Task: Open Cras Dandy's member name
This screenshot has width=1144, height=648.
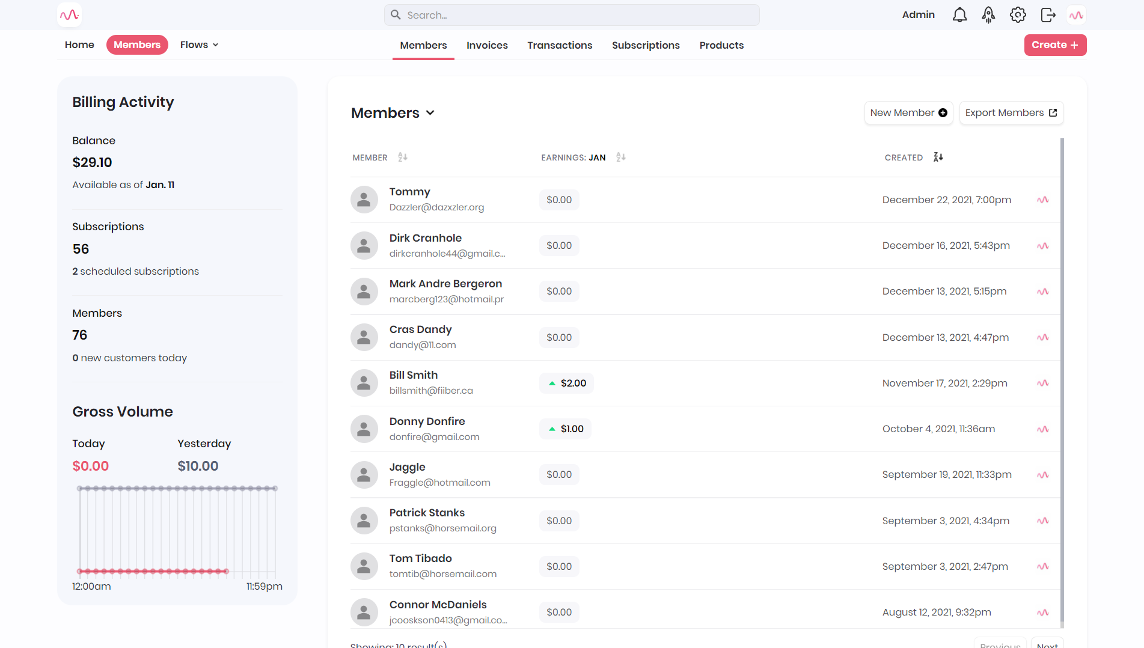Action: [x=420, y=329]
